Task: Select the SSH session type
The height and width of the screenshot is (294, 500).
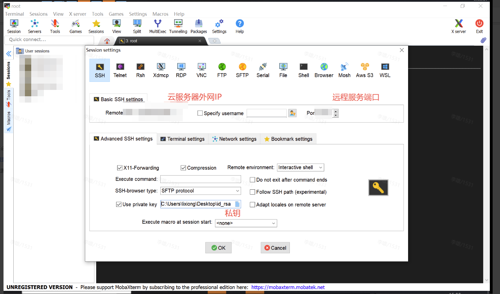Action: pos(100,70)
